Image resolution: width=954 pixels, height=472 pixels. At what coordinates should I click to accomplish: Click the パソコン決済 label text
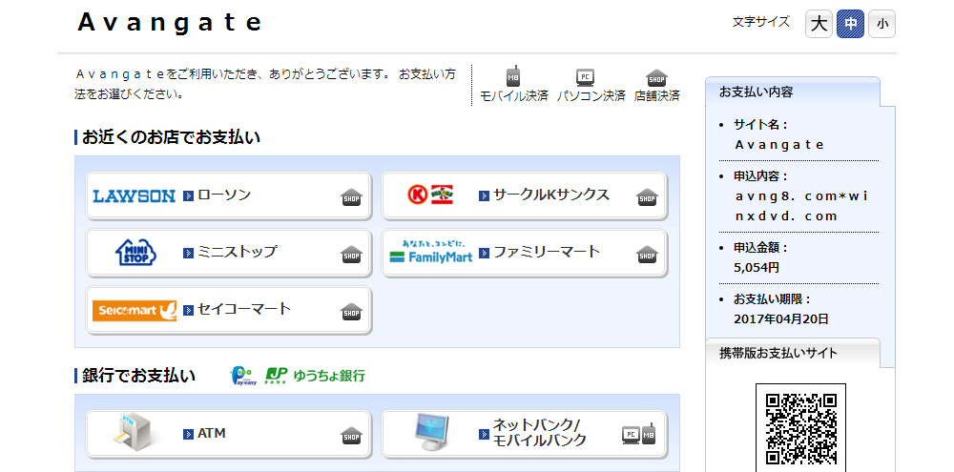[x=591, y=96]
